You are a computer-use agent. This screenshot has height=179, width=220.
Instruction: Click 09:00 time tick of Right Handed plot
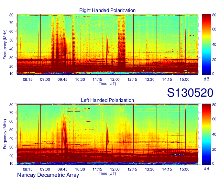[x=45, y=79]
